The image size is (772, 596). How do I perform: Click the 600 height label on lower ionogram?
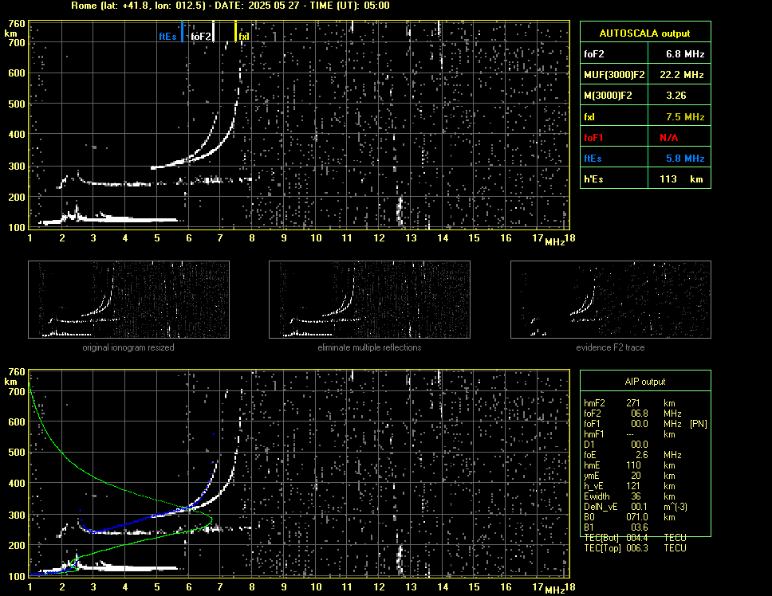[x=17, y=422]
